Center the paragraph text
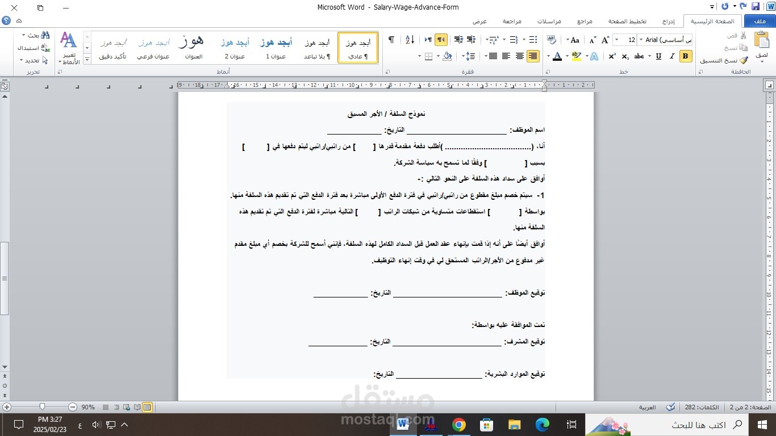Viewport: 776px width, 436px height. pyautogui.click(x=519, y=56)
